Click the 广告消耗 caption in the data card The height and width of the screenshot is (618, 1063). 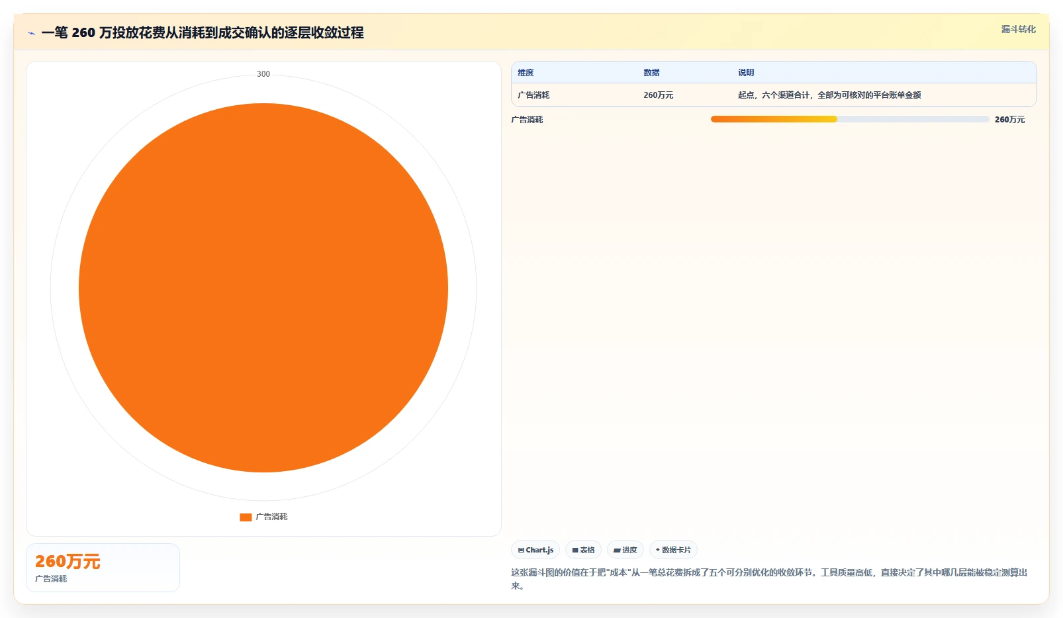pyautogui.click(x=51, y=579)
